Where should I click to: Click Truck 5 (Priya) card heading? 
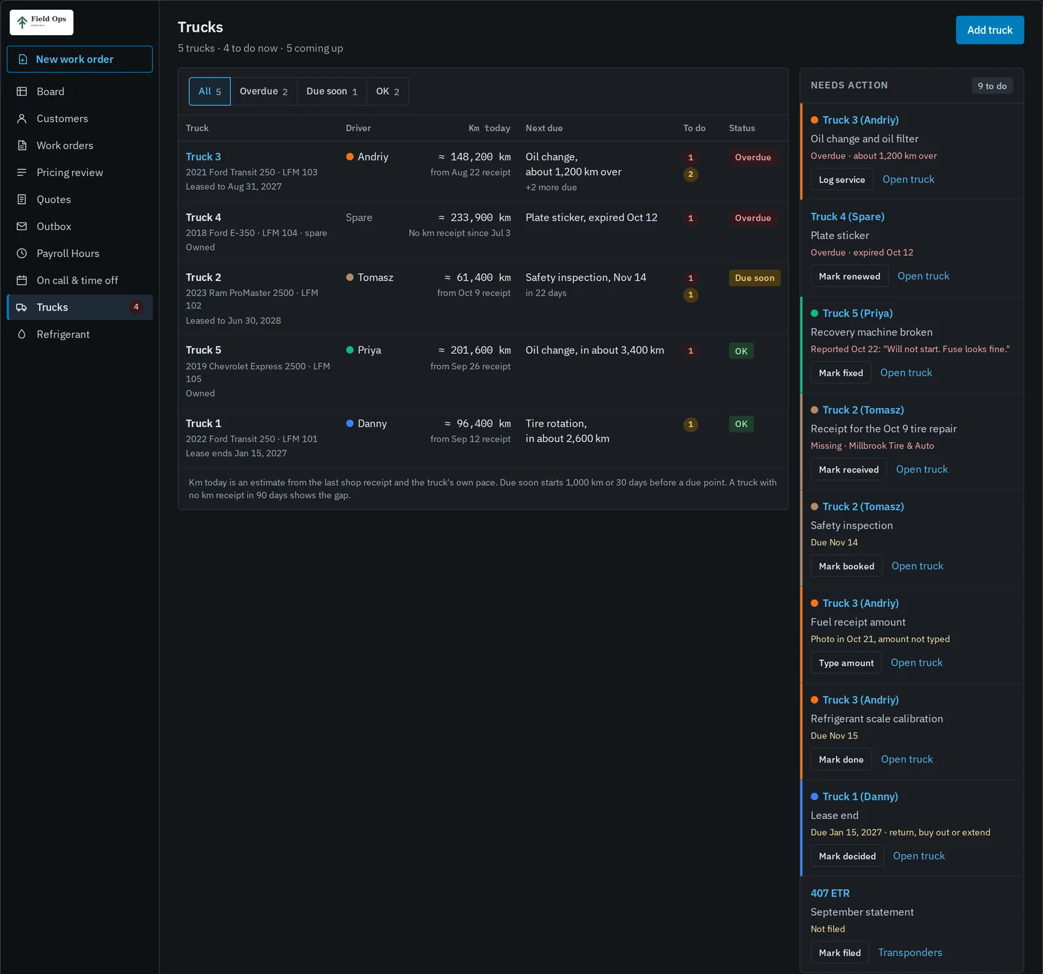tap(857, 313)
